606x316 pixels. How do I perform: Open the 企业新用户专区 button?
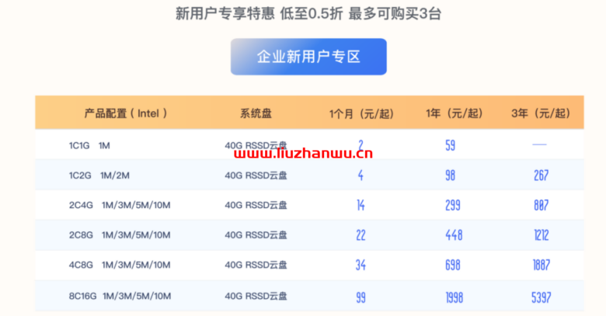[x=308, y=57]
